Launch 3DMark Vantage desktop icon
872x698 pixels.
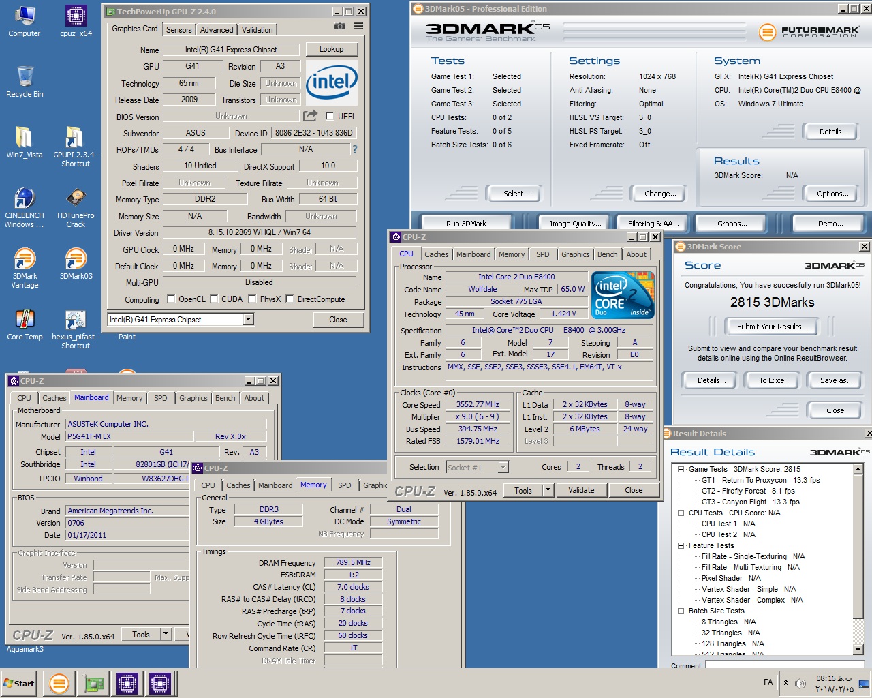[x=25, y=269]
